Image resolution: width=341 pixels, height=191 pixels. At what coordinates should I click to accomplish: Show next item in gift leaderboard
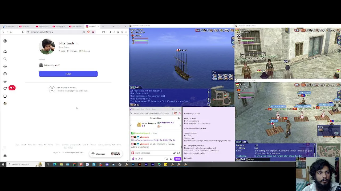tap(180, 125)
